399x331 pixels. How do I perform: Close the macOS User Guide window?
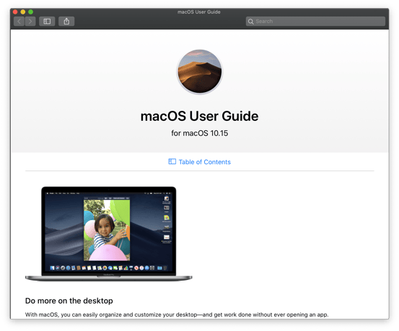pyautogui.click(x=15, y=12)
